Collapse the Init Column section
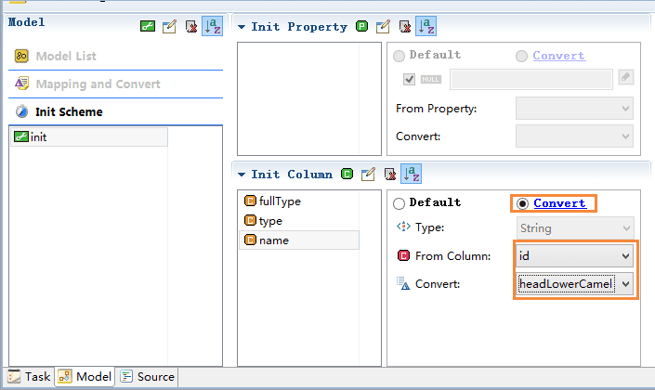Image resolution: width=655 pixels, height=390 pixels. click(x=242, y=175)
